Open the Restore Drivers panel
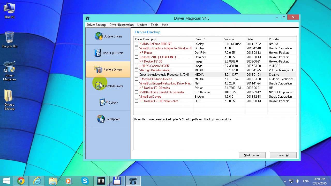331x186 pixels. coord(108,69)
